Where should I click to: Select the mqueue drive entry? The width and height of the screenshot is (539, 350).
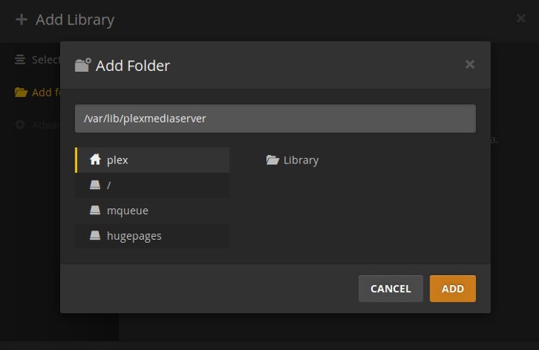[x=152, y=210]
